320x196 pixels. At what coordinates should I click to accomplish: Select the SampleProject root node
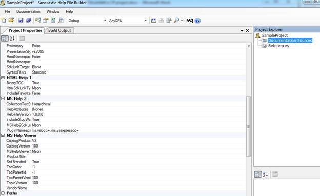click(275, 35)
